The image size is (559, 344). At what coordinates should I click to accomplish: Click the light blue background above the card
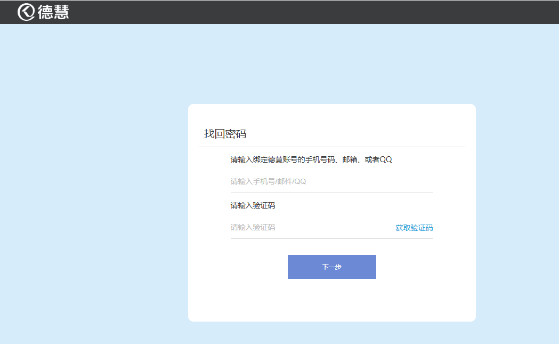(x=331, y=64)
